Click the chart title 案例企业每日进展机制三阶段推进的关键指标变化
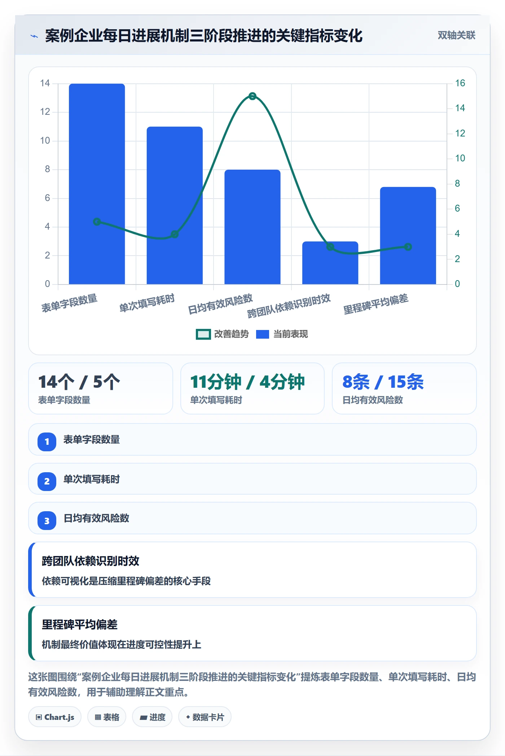 click(204, 36)
